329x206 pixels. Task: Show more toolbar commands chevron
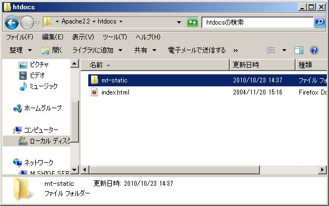[235, 50]
